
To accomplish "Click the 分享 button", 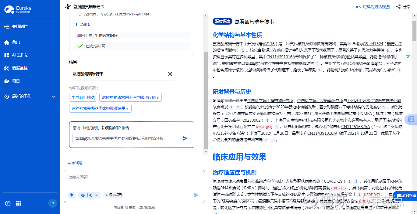I will pyautogui.click(x=403, y=7).
